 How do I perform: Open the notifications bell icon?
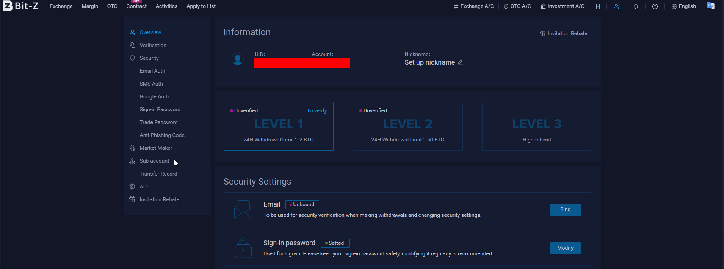(x=636, y=6)
